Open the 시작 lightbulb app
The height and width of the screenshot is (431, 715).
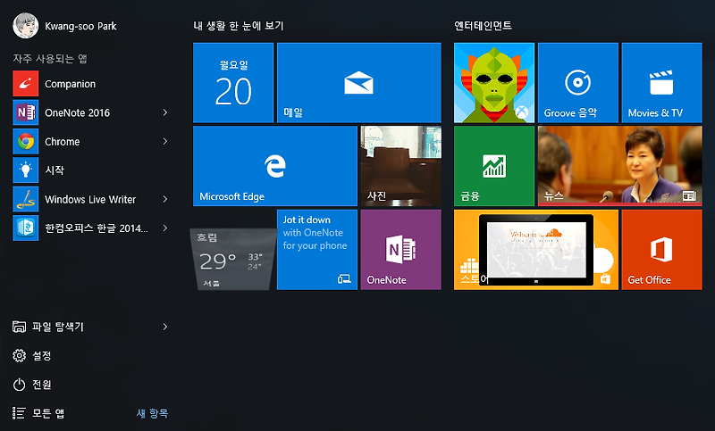pyautogui.click(x=26, y=170)
